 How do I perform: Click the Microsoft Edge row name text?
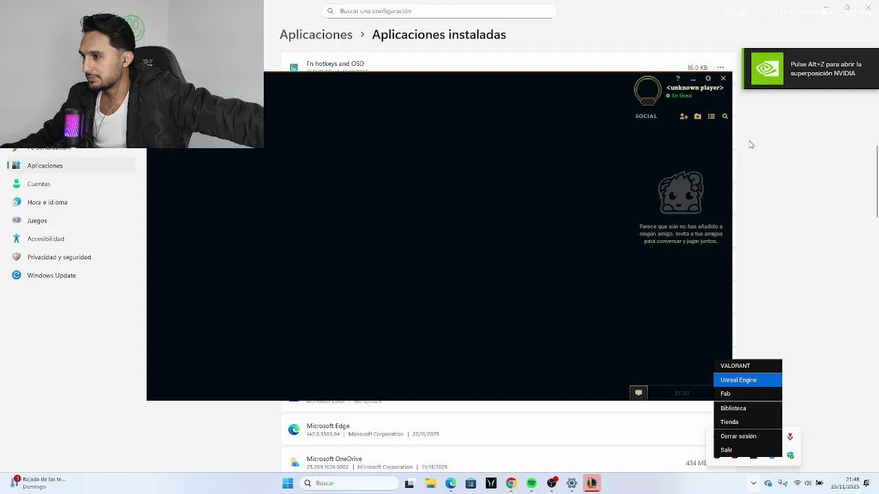click(328, 426)
